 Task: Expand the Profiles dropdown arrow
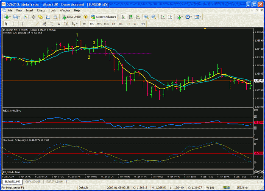[19, 17]
